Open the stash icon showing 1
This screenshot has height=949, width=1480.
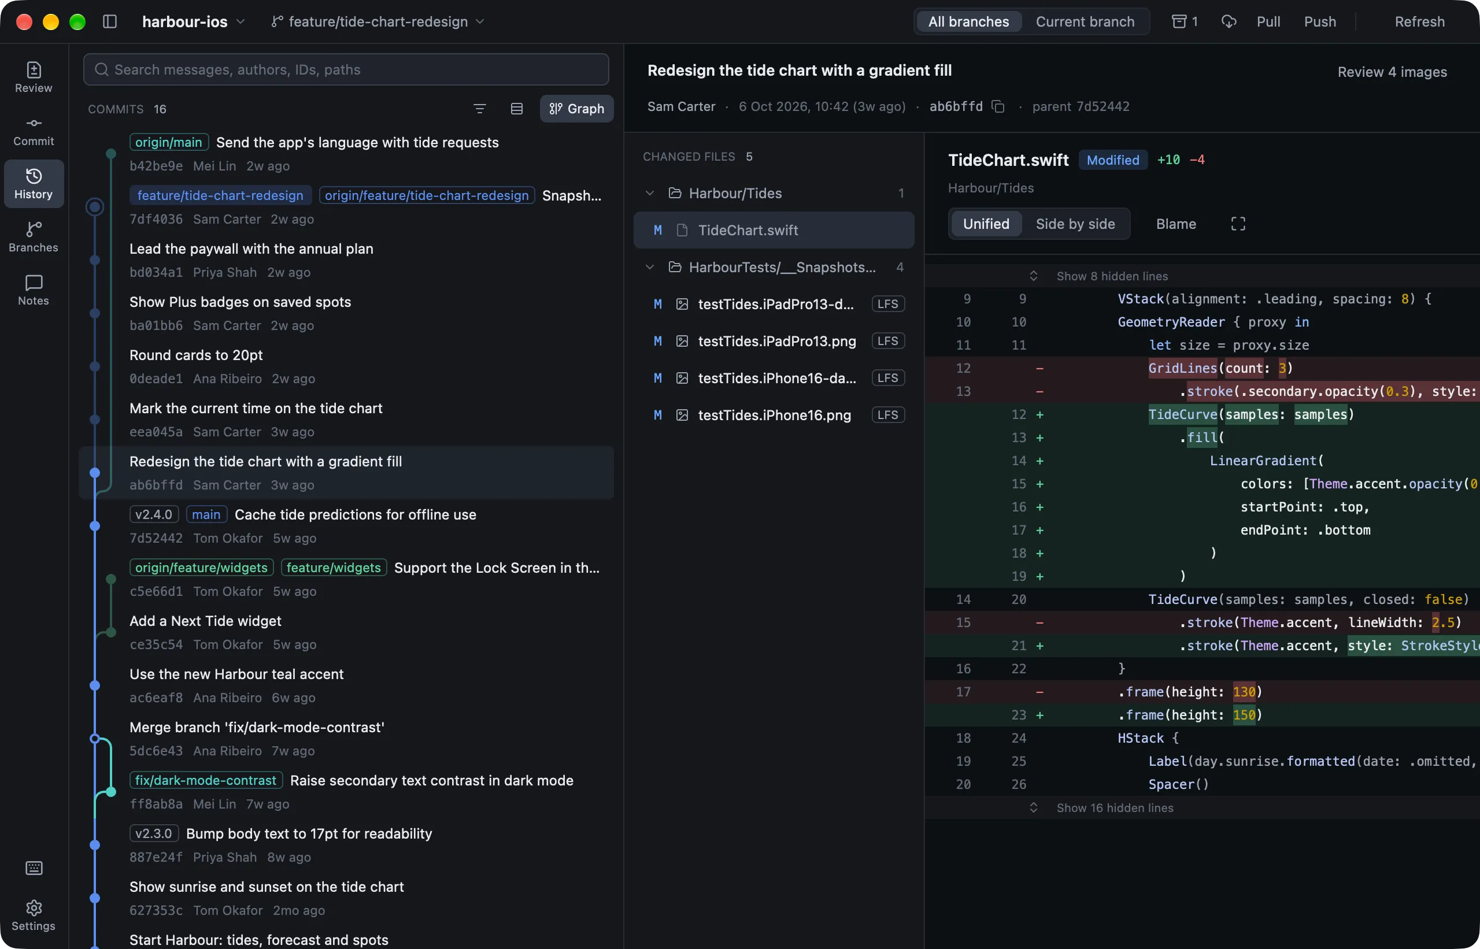[x=1183, y=21]
